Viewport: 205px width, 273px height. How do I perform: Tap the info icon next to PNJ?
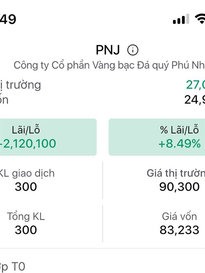click(x=133, y=50)
